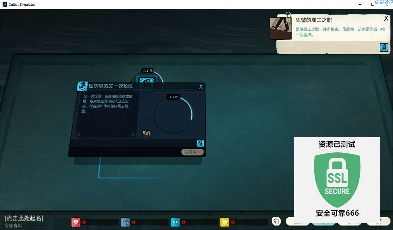
Task: Click the hand aspect icon above 进行中
Action: [200, 143]
